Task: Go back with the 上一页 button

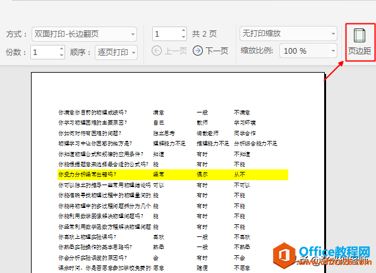Action: (x=169, y=51)
